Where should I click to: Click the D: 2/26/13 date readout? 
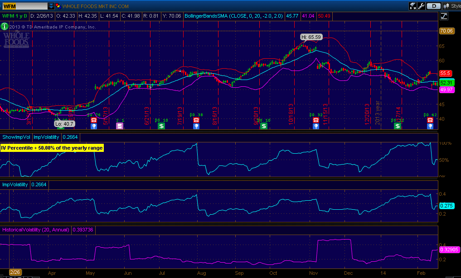pos(41,16)
